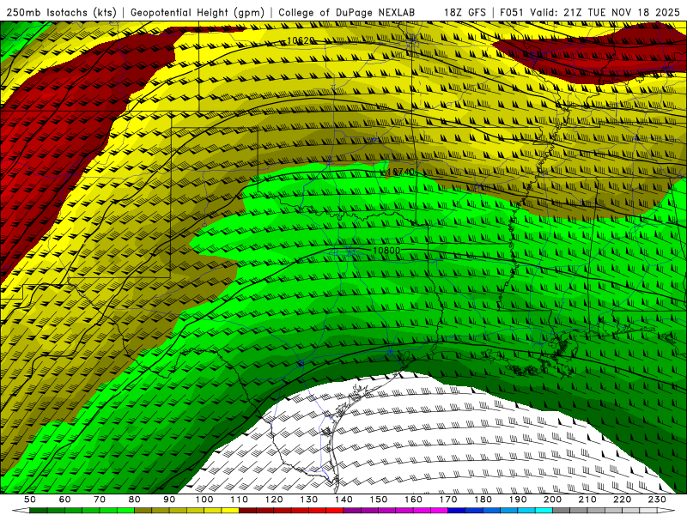This screenshot has height=515, width=687.
Task: Click the 110 value on the color scale
Action: point(240,500)
